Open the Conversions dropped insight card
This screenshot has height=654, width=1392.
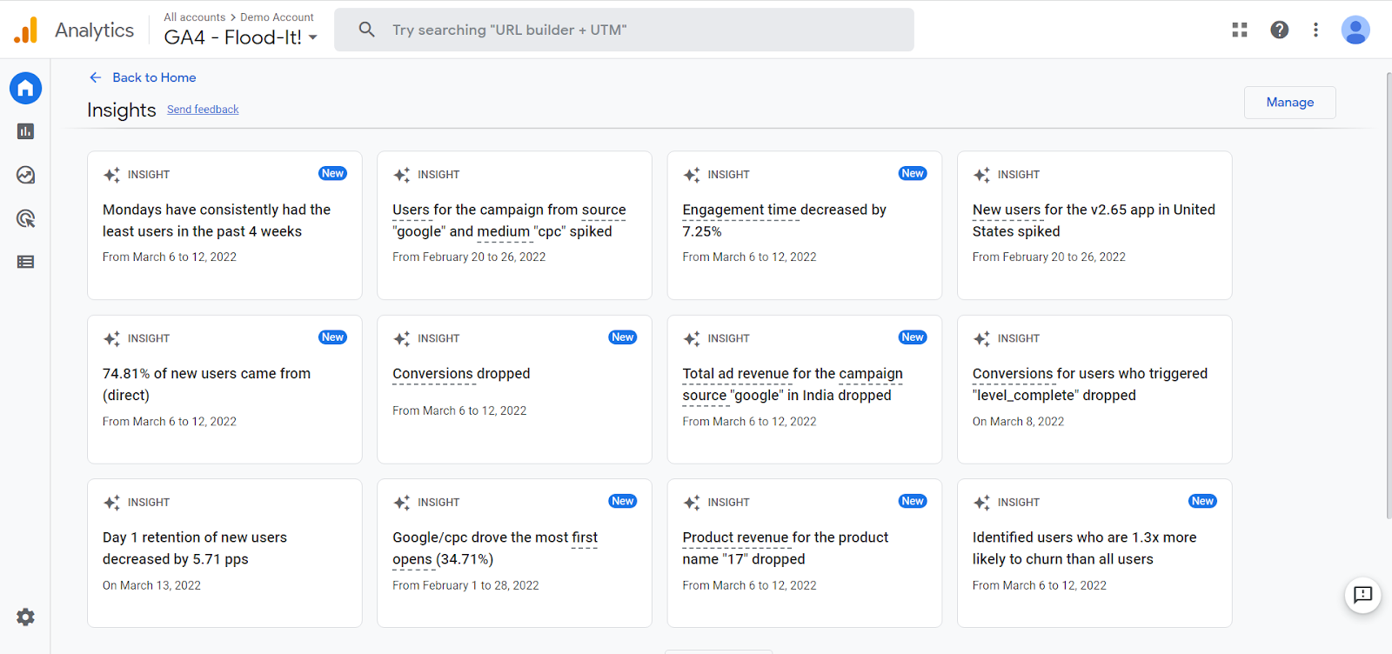(514, 389)
